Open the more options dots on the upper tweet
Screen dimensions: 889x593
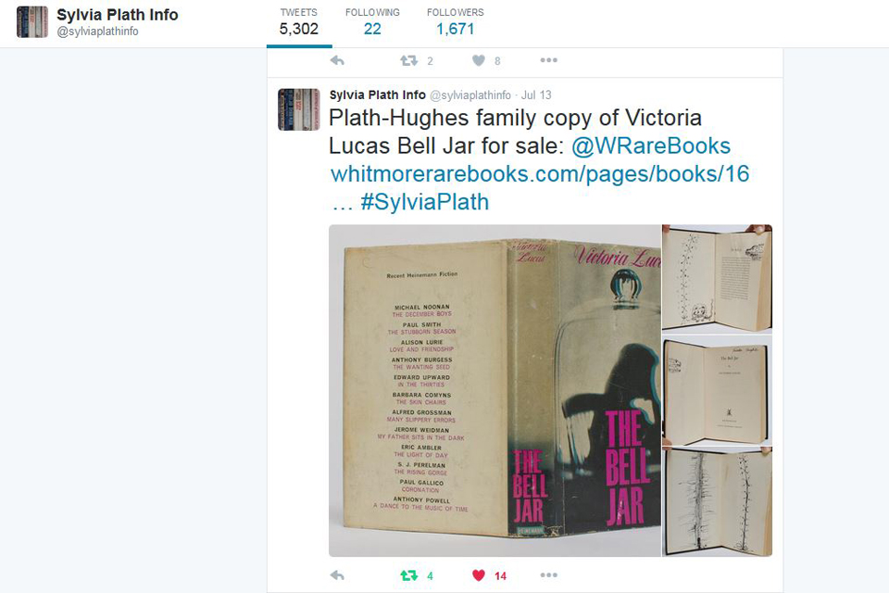549,60
